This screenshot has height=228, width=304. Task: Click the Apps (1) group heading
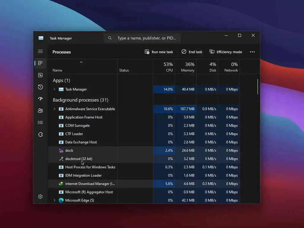pyautogui.click(x=61, y=80)
